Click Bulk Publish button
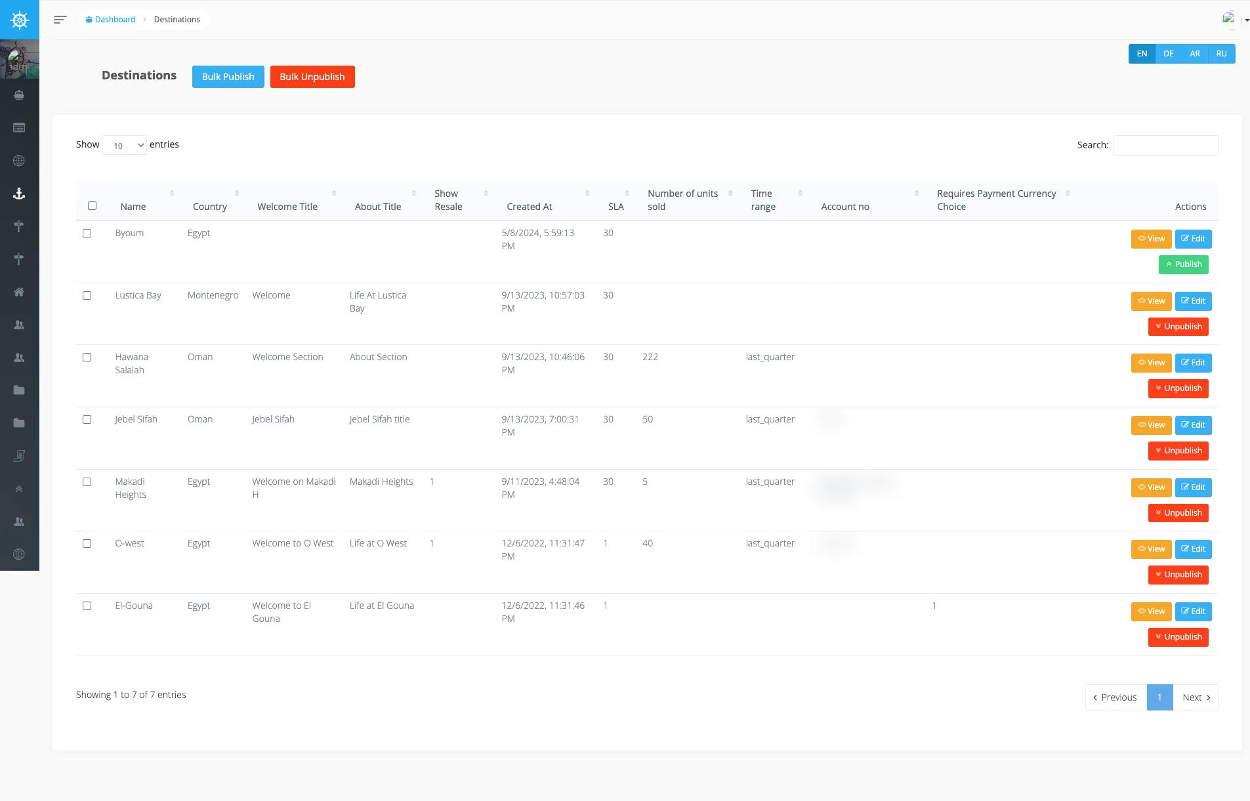This screenshot has width=1250, height=801. point(228,77)
